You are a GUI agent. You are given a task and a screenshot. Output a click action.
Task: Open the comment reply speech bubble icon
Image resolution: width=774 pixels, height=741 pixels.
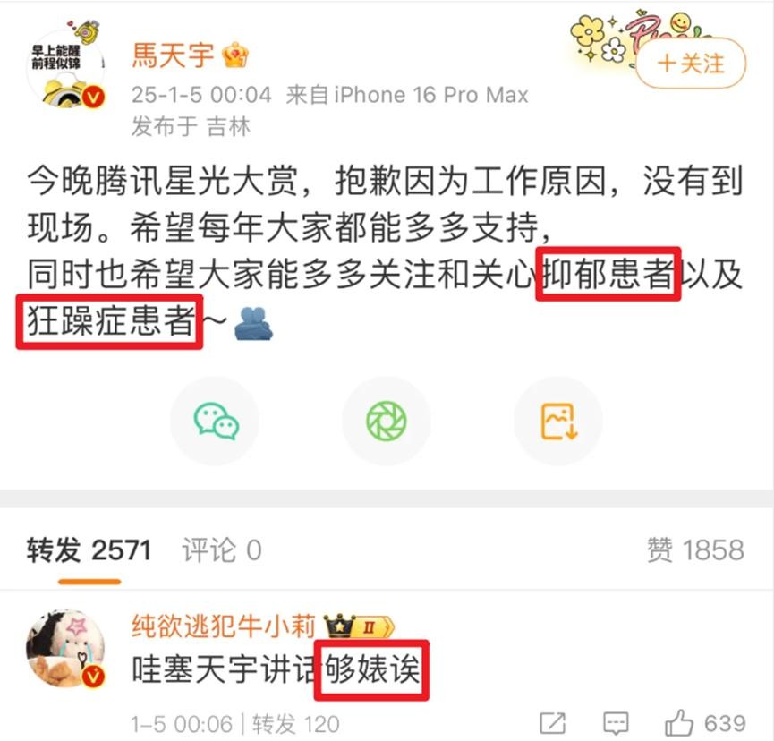616,724
